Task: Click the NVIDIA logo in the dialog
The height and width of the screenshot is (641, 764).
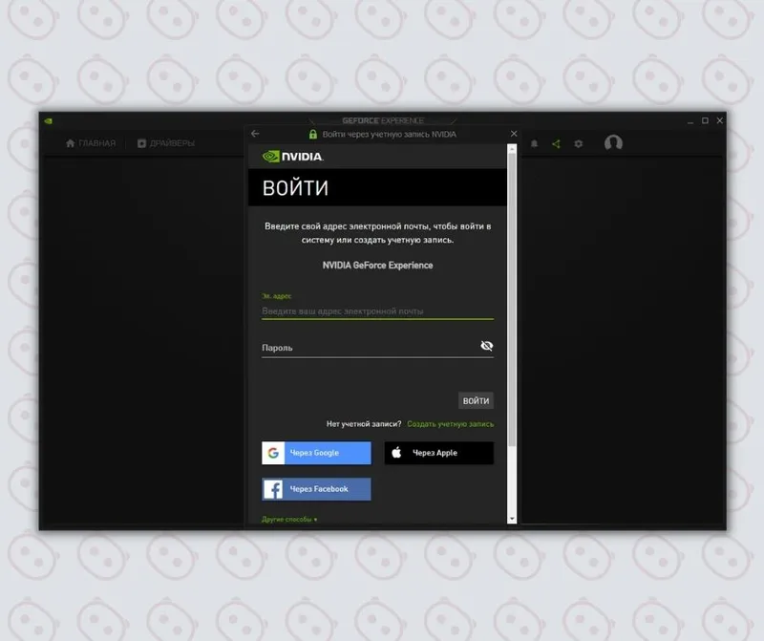Action: pyautogui.click(x=292, y=157)
